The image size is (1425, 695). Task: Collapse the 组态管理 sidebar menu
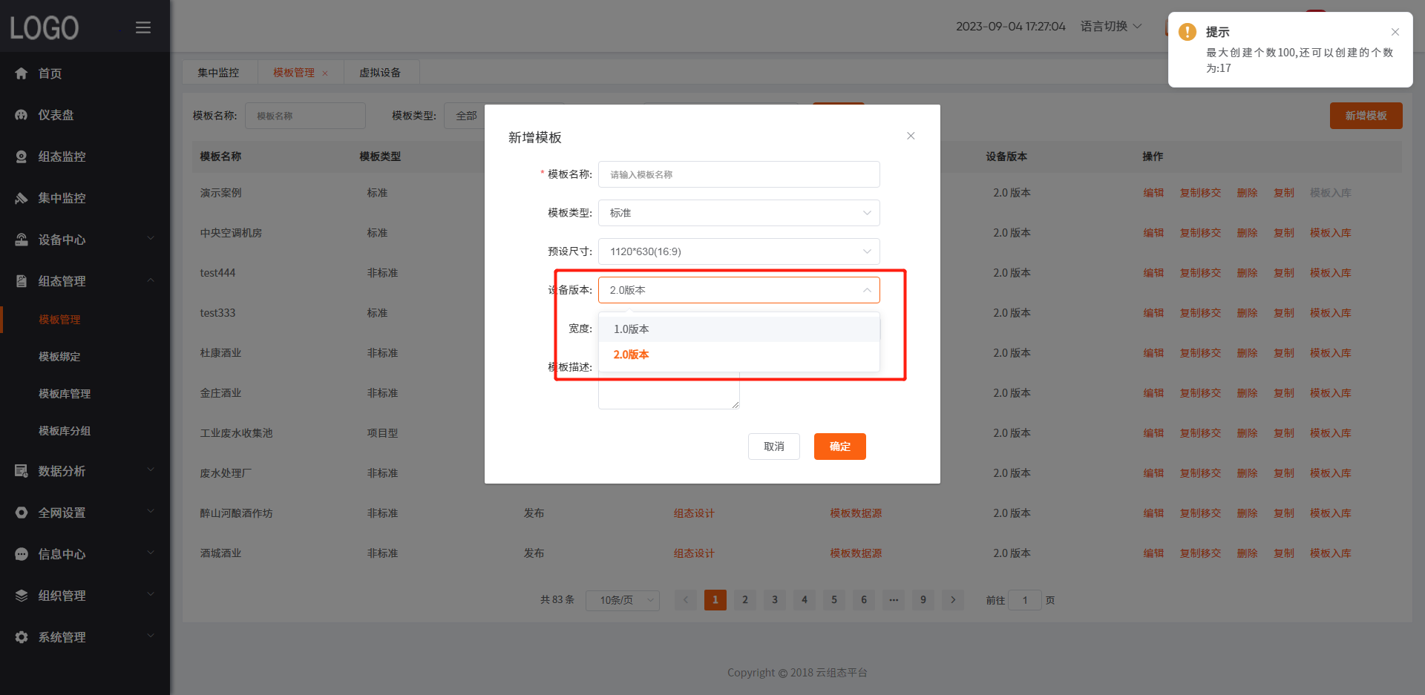click(85, 281)
